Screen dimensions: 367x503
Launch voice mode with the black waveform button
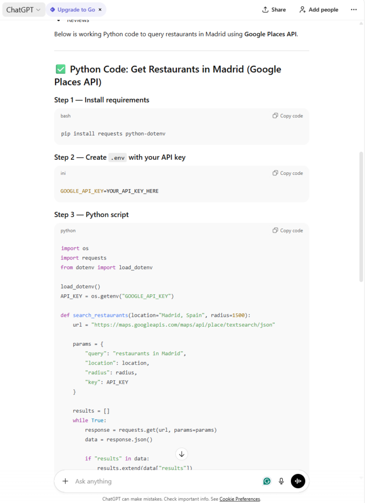point(298,481)
